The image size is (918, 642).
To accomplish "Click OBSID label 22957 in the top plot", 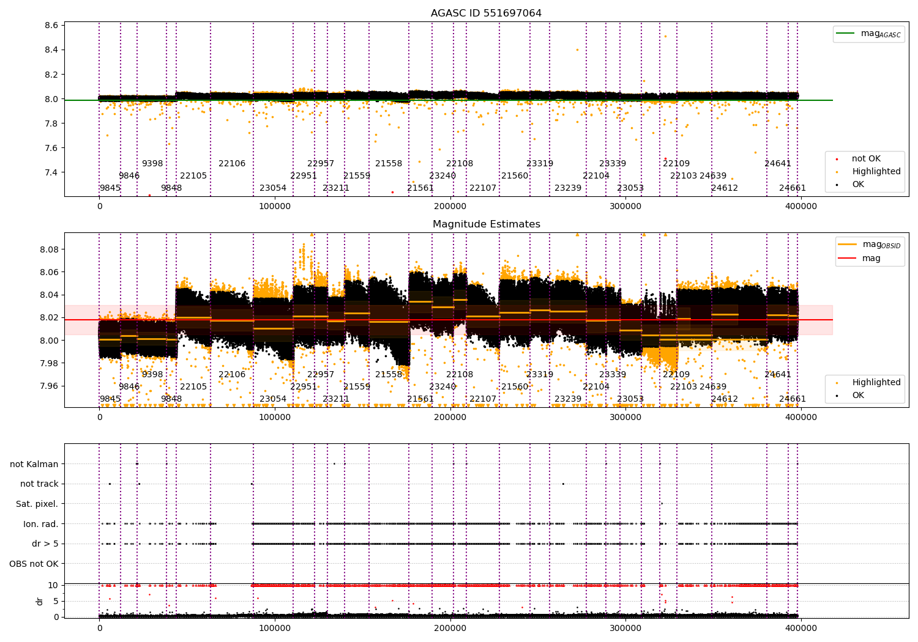I will coord(321,163).
